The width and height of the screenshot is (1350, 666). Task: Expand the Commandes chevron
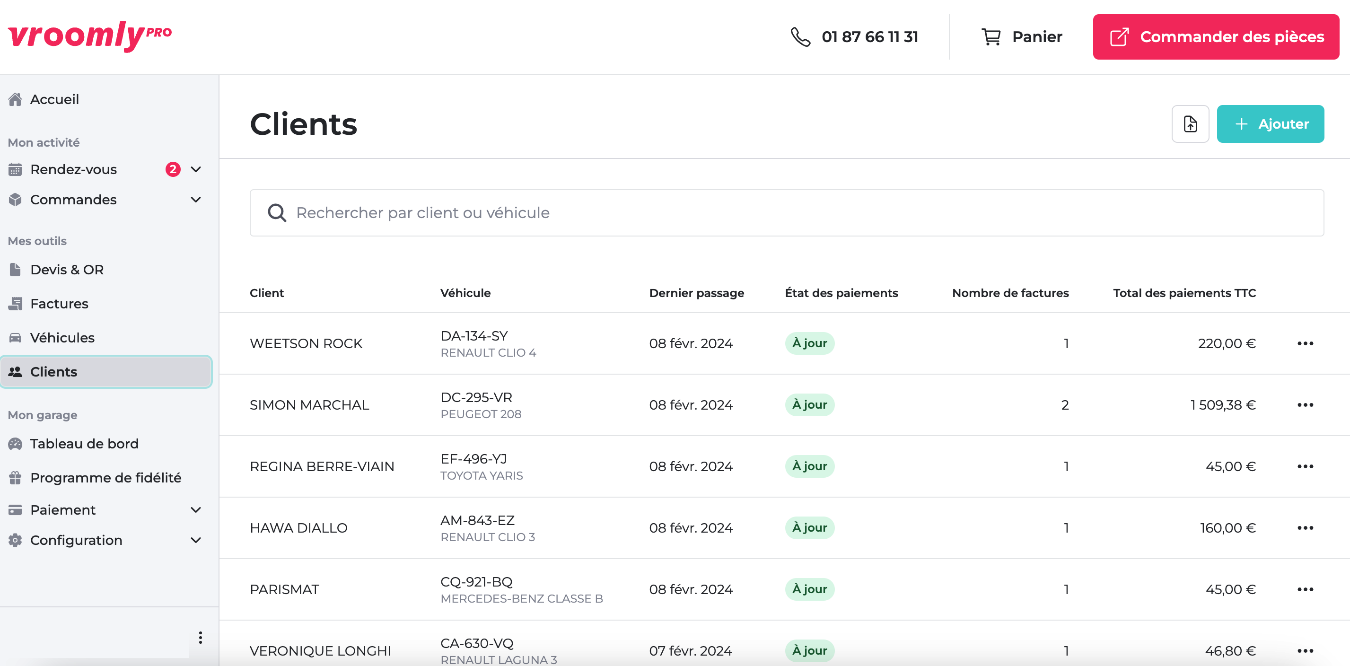(x=196, y=200)
